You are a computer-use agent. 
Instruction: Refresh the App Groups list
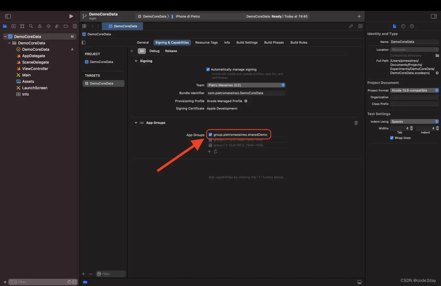point(216,152)
